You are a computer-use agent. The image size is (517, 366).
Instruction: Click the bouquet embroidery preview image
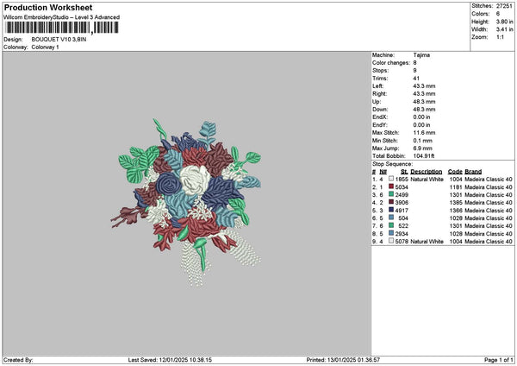pyautogui.click(x=186, y=203)
